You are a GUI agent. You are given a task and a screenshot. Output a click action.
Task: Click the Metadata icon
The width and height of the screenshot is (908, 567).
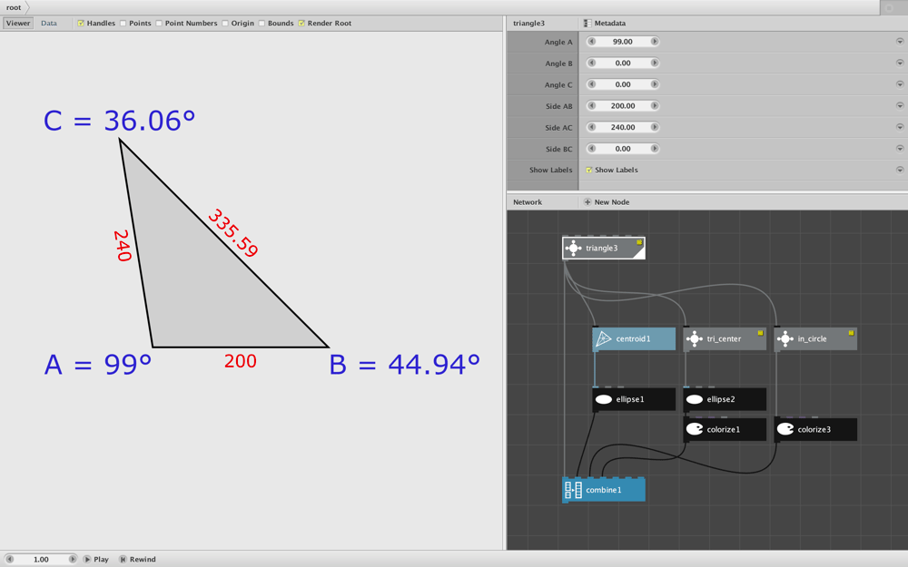click(587, 24)
